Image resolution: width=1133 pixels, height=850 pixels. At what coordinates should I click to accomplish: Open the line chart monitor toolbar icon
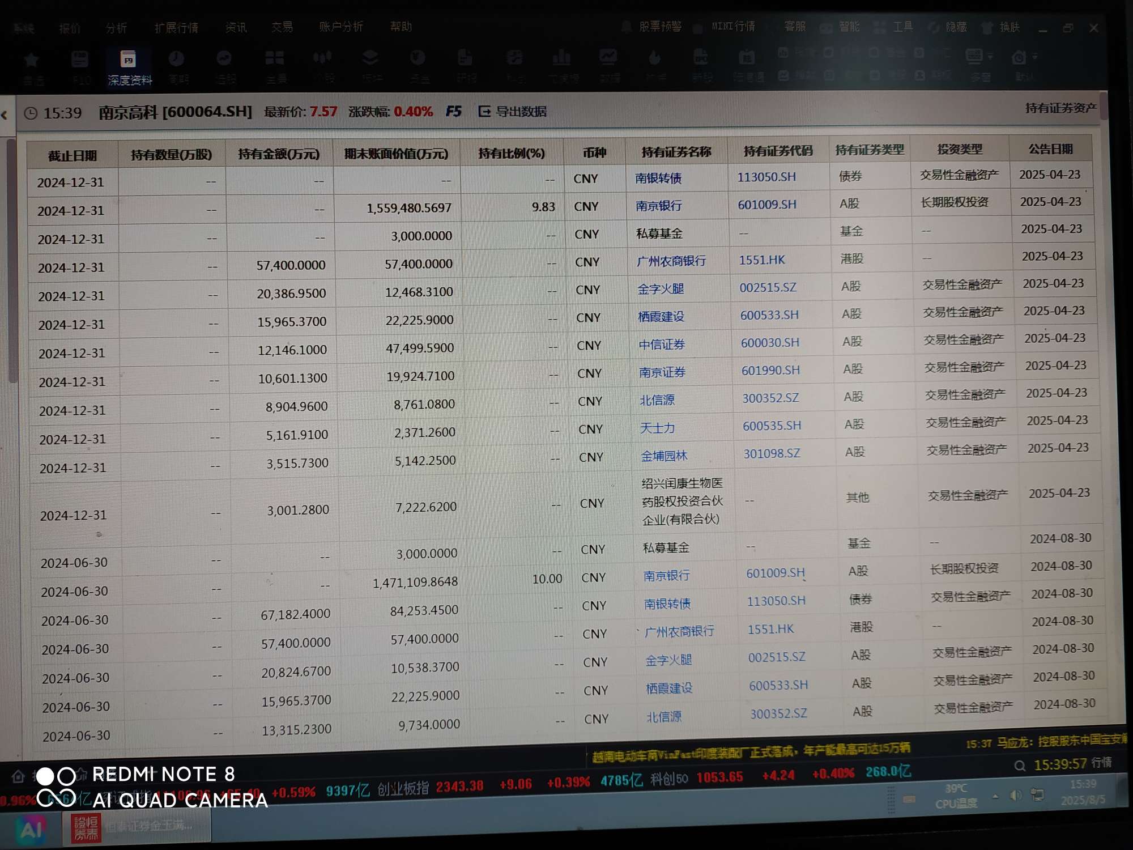click(608, 57)
